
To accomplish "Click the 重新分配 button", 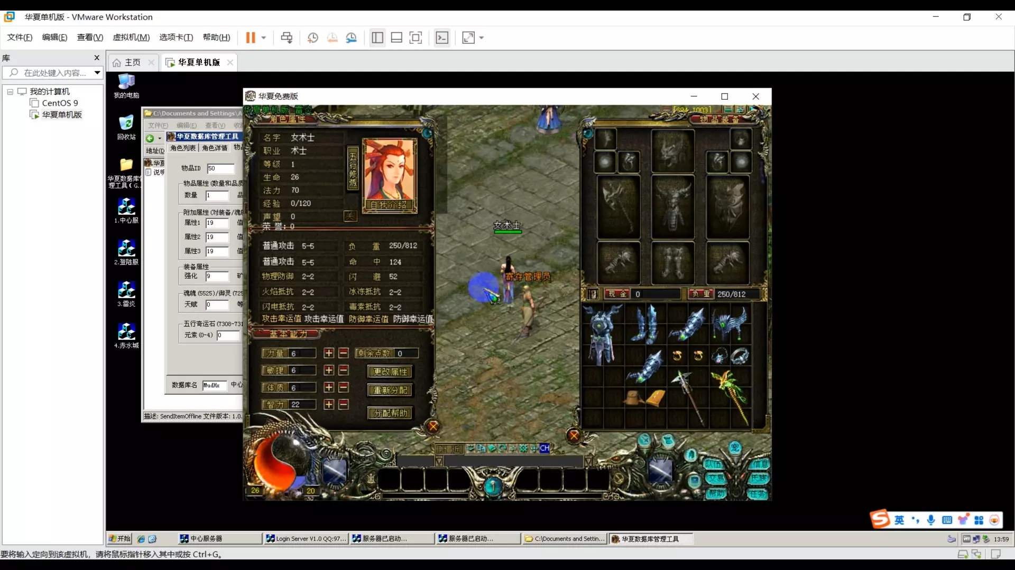I will [390, 390].
